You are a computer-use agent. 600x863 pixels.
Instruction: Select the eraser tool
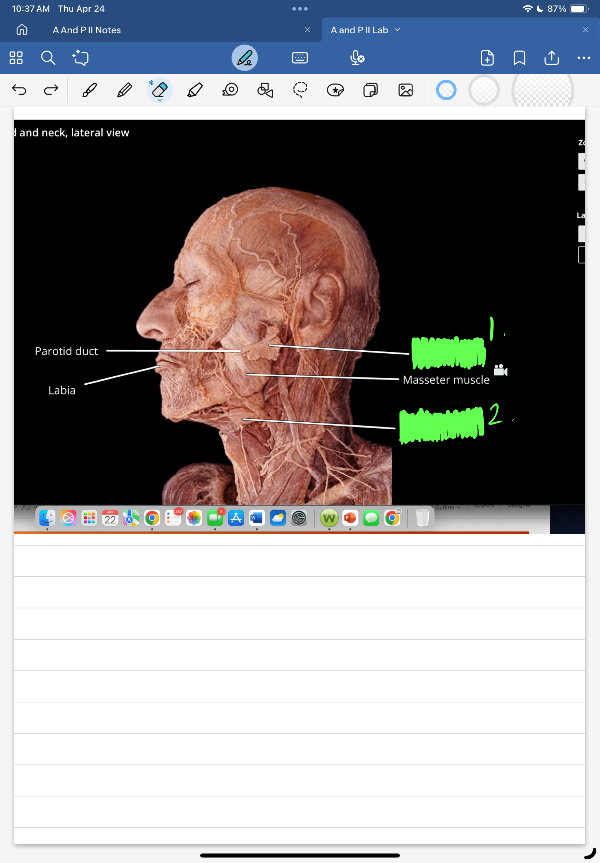pyautogui.click(x=160, y=90)
